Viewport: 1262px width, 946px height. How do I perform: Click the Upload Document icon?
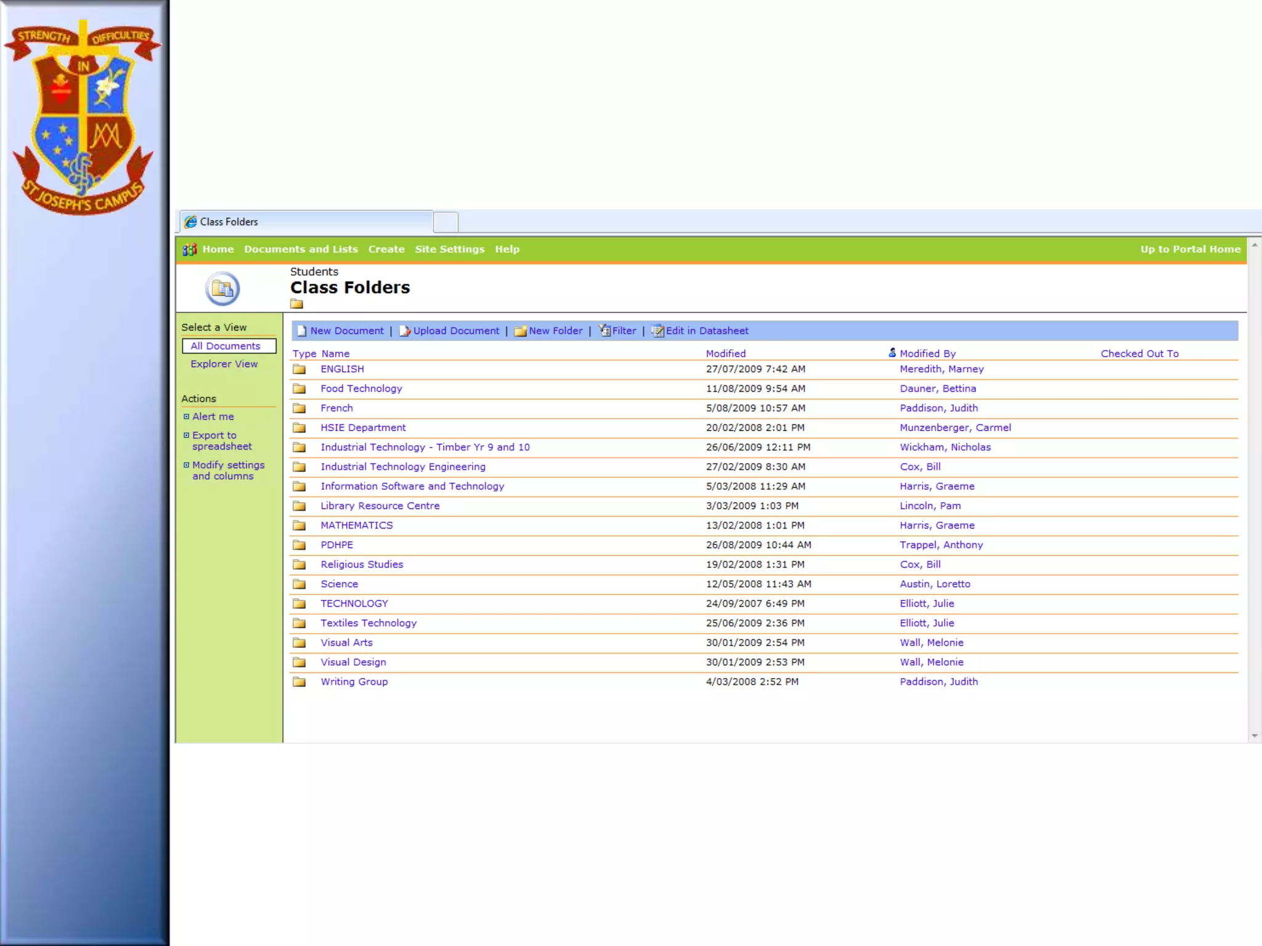[404, 331]
